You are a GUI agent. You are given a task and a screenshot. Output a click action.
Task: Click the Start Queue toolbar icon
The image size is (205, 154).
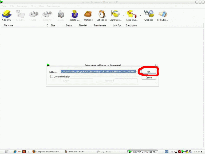[x=115, y=14]
